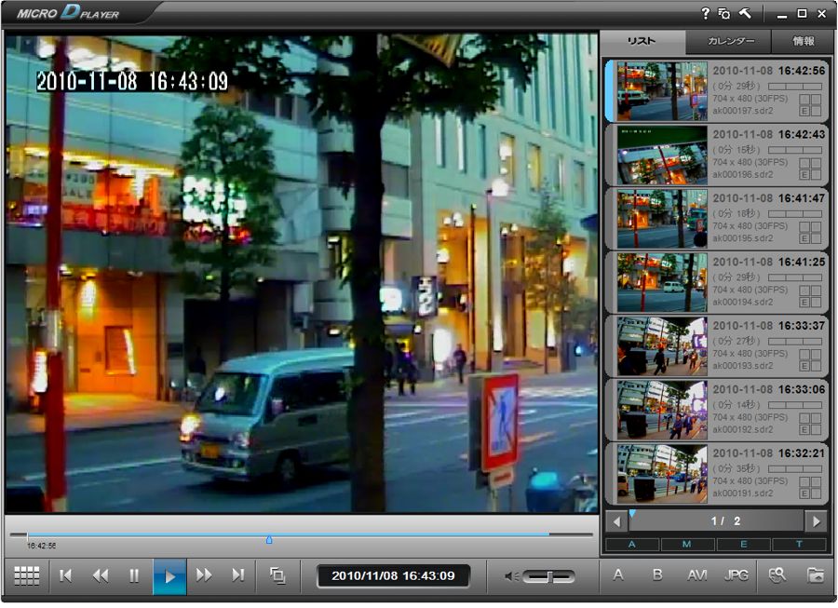Image resolution: width=838 pixels, height=608 pixels.
Task: Open the multi-view grid layout
Action: (x=27, y=575)
